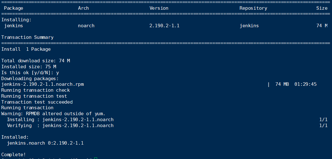Viewport: 332px width, 159px height.
Task: Click the Transaction Summary heading
Action: 27,37
